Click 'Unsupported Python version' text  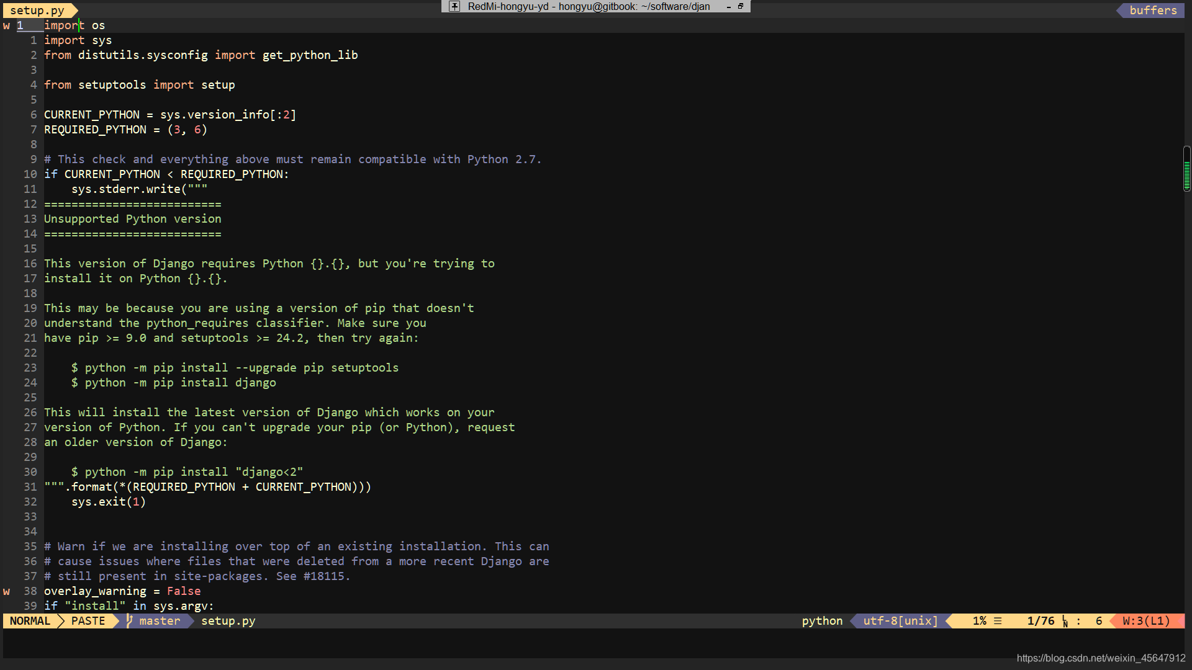click(132, 219)
